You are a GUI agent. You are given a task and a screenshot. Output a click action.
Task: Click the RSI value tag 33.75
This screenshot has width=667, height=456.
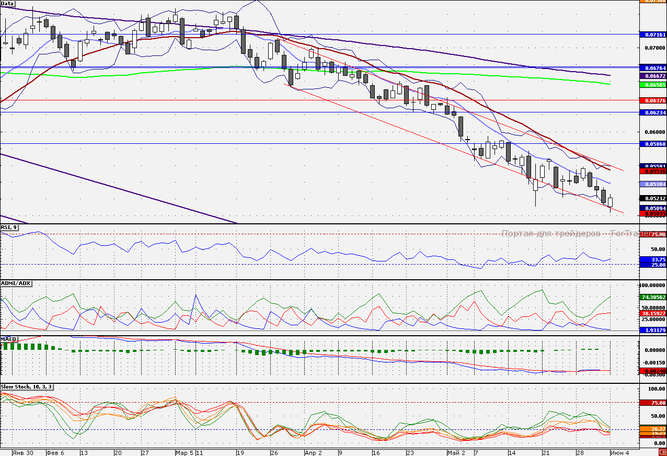click(x=653, y=260)
